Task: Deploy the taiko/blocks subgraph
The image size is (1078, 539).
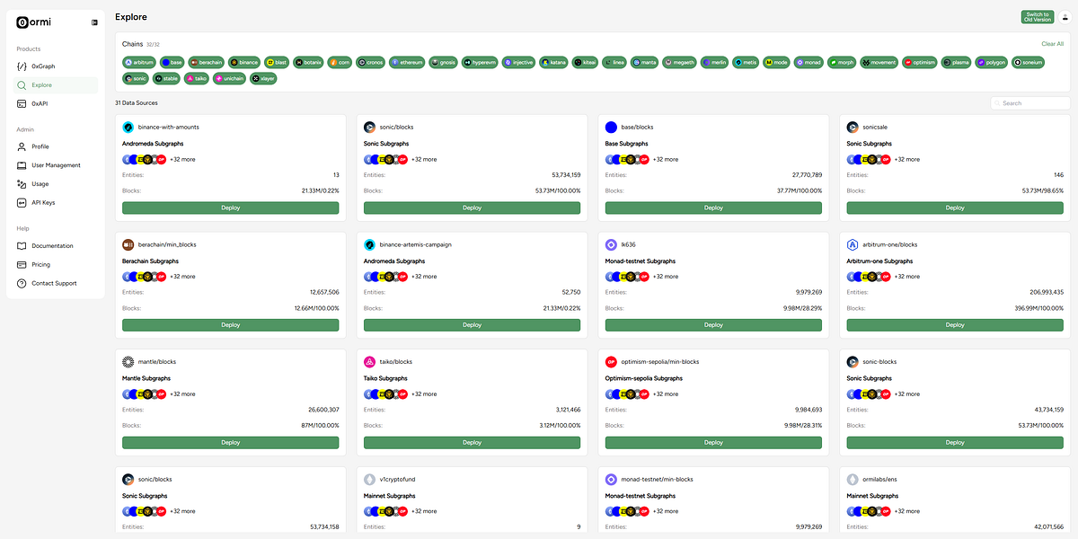Action: (x=473, y=442)
